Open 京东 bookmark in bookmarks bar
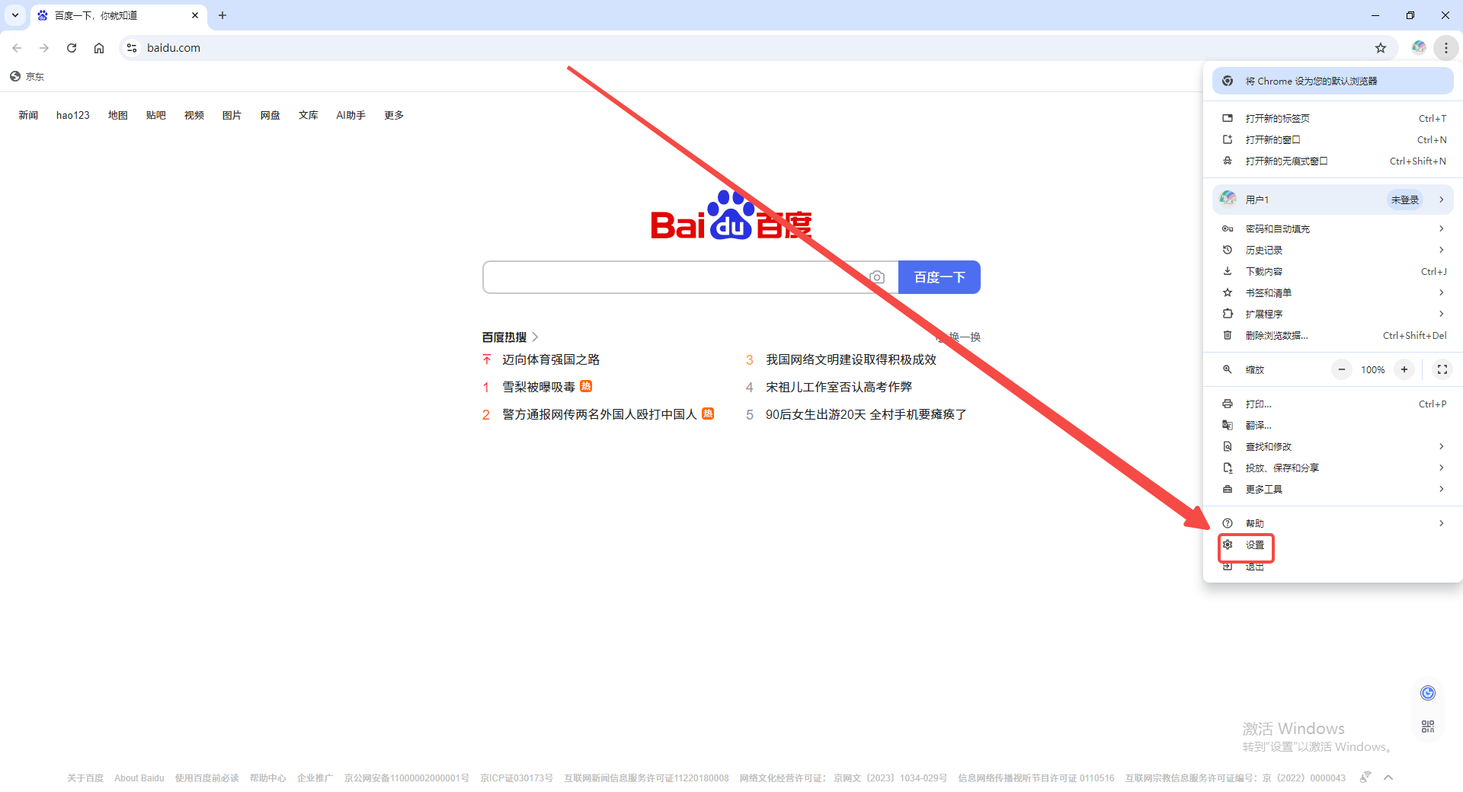Image resolution: width=1463 pixels, height=792 pixels. [x=27, y=76]
